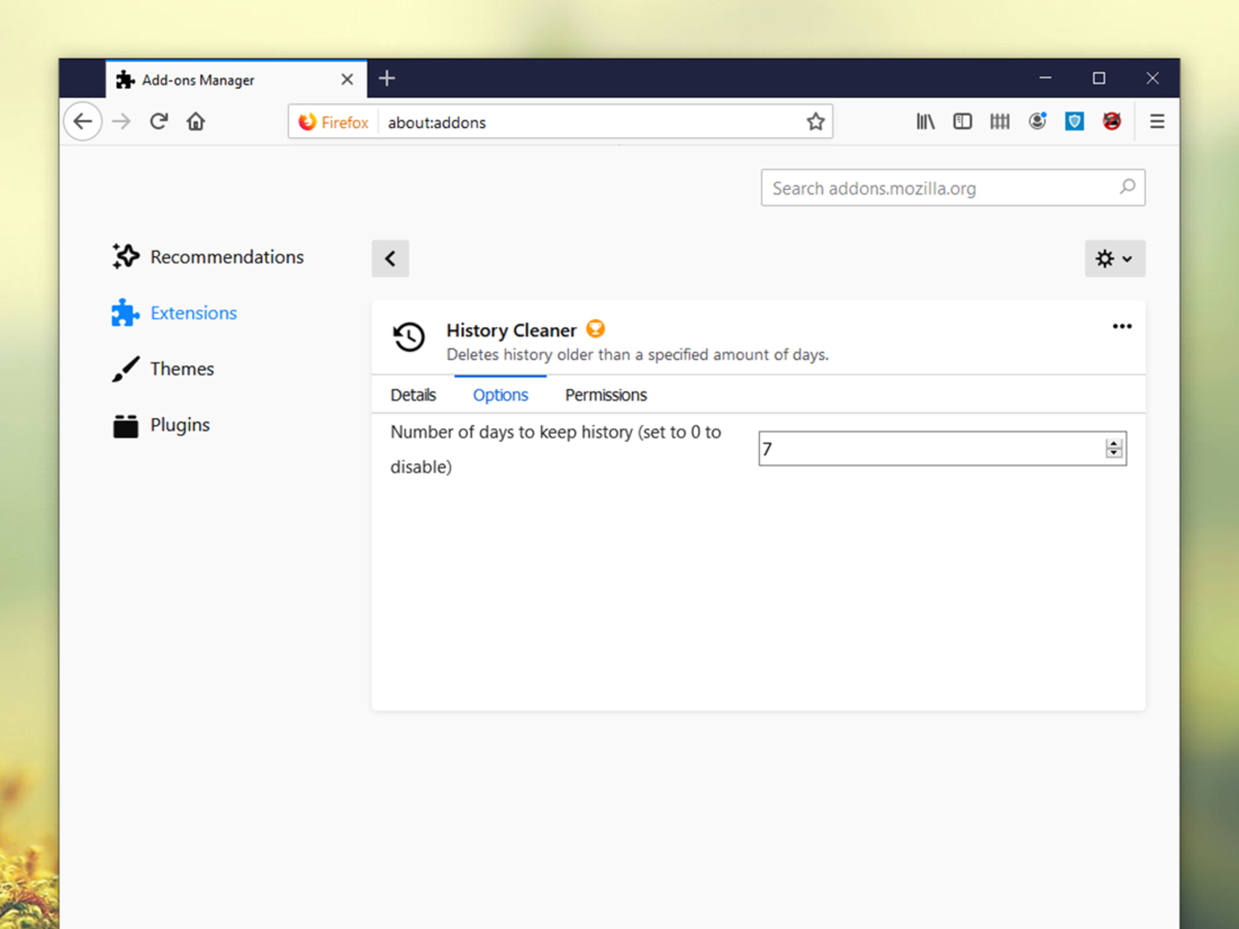Switch to the Permissions tab
The height and width of the screenshot is (929, 1239).
click(x=605, y=396)
